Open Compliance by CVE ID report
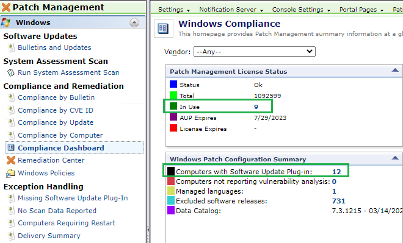 pos(56,110)
